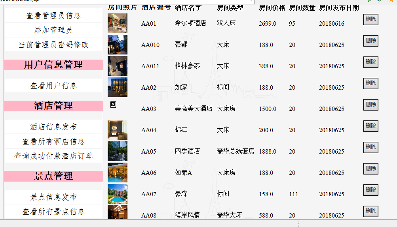The image size is (397, 227).
Task: Open the AA011 格林豪泰 room photo
Action: (118, 66)
